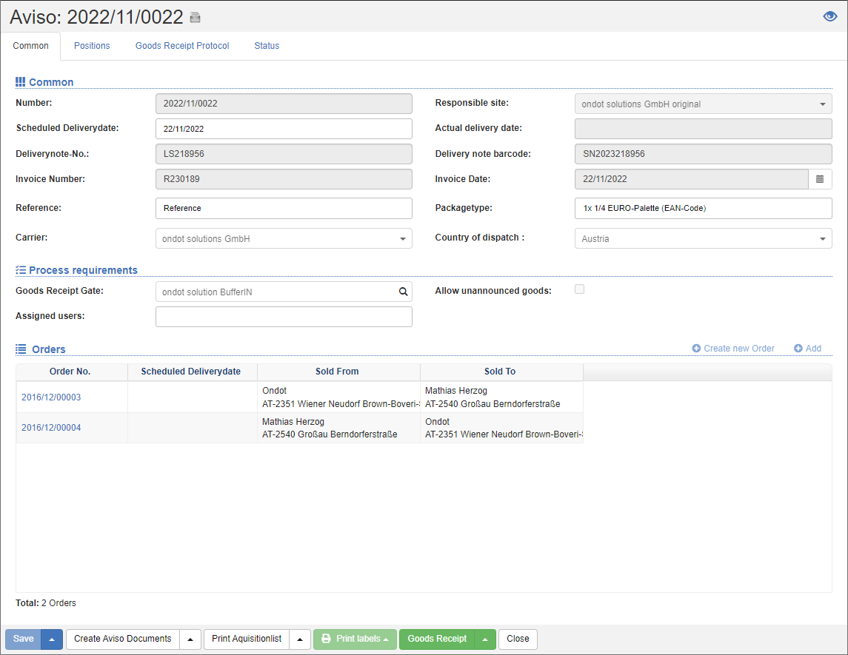Sort by the Order No. column header
This screenshot has width=848, height=655.
pyautogui.click(x=70, y=372)
